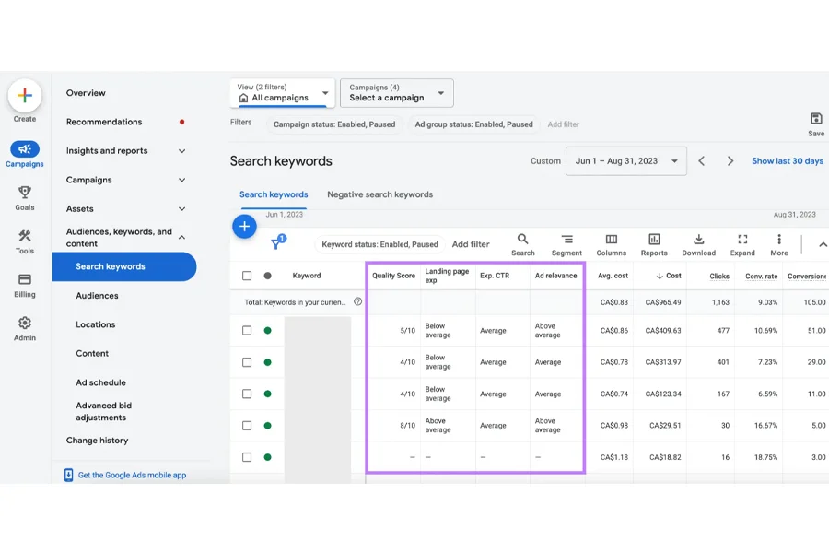The height and width of the screenshot is (553, 829).
Task: Check the box for the 8/10 Quality Score row
Action: tap(247, 426)
